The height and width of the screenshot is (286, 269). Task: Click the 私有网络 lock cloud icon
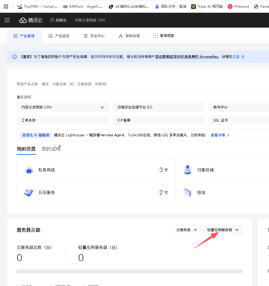29,170
